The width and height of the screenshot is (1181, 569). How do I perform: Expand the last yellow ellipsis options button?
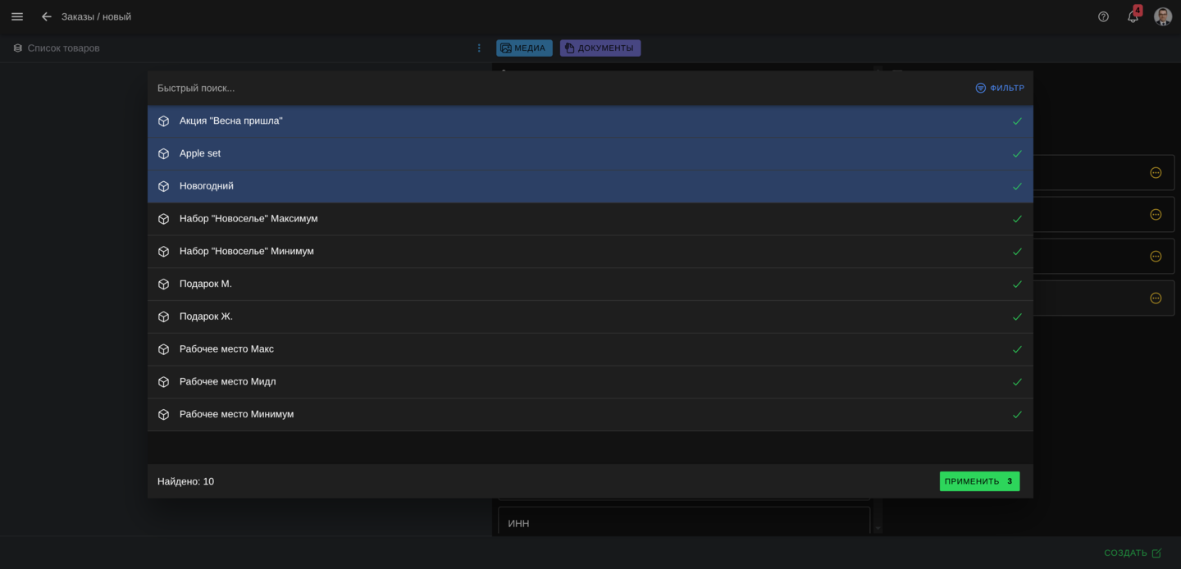(1156, 298)
